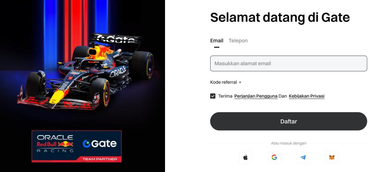The image size is (385, 172).
Task: Click the Gate logo in partner banner
Action: click(x=100, y=144)
